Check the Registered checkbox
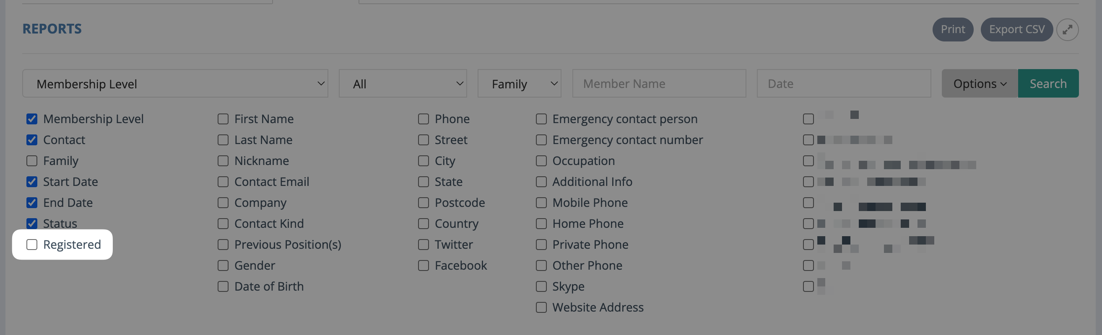 (x=32, y=245)
